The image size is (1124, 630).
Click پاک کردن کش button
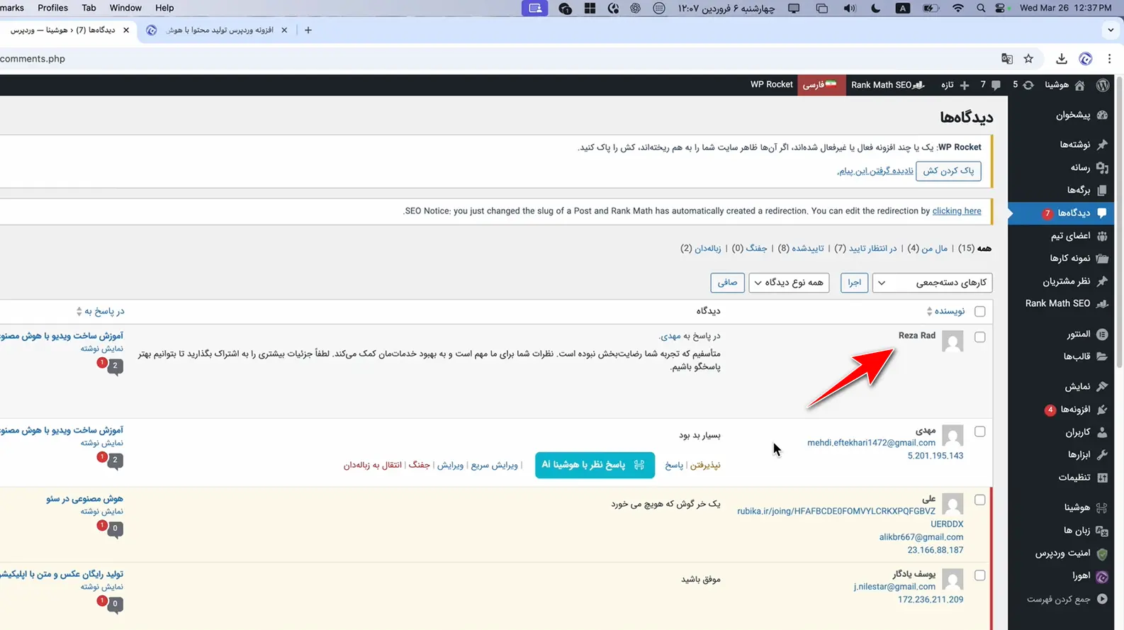948,171
